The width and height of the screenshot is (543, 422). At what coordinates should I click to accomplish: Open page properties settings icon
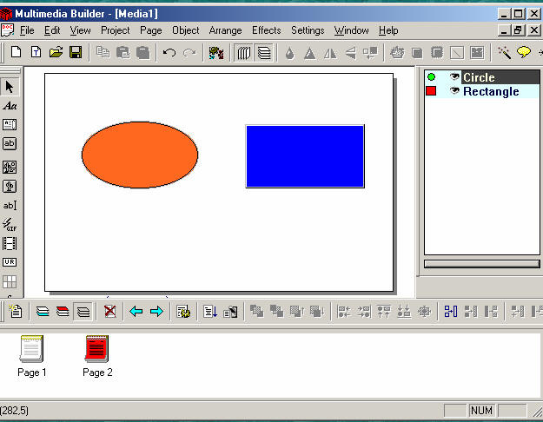pos(182,312)
